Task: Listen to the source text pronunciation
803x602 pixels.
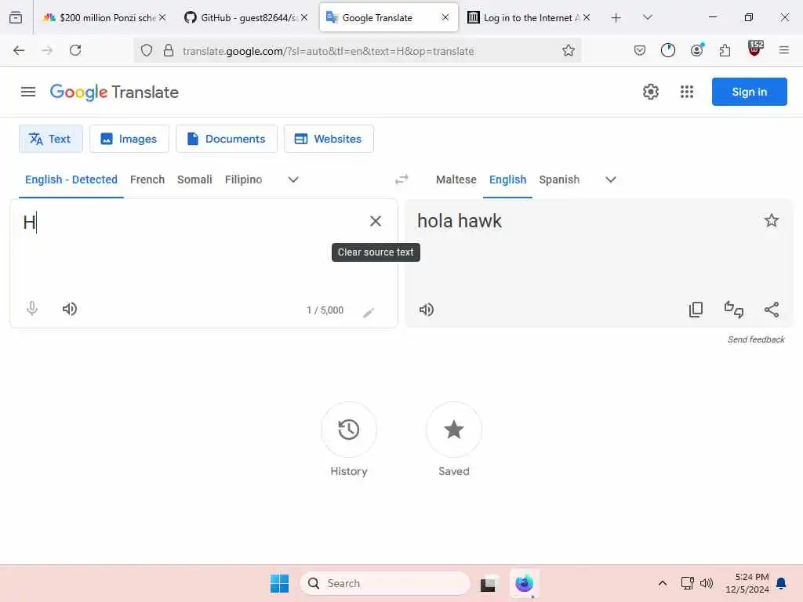Action: [69, 309]
